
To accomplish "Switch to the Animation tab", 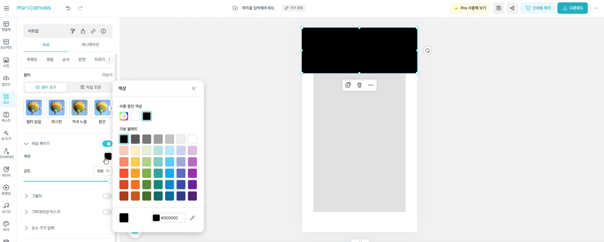I will (x=90, y=45).
